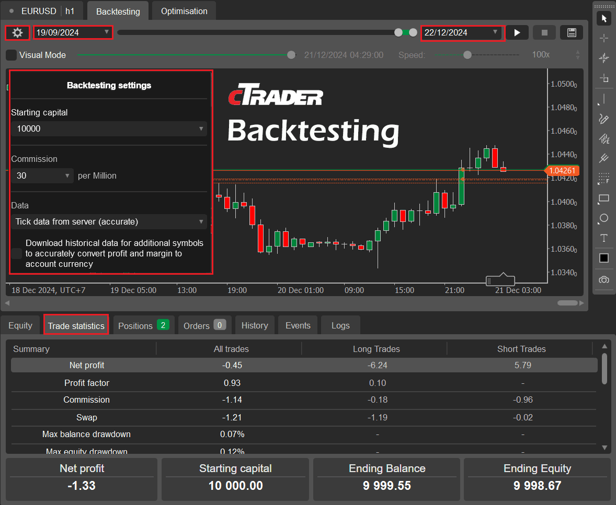
Task: Click the Ending Equity 9 998.67 panel
Action: tap(537, 479)
